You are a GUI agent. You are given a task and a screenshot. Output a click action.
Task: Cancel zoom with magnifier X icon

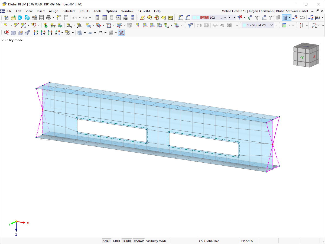[6, 33]
